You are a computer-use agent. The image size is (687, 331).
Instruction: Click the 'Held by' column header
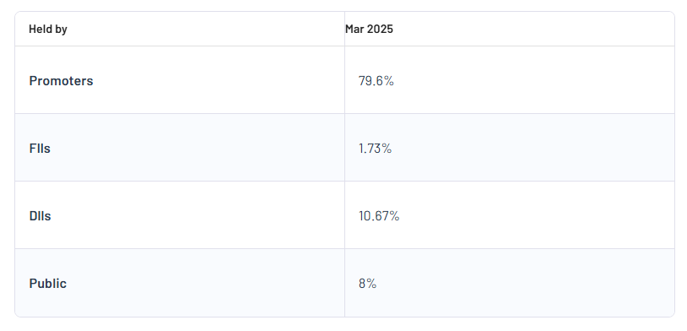pos(48,29)
